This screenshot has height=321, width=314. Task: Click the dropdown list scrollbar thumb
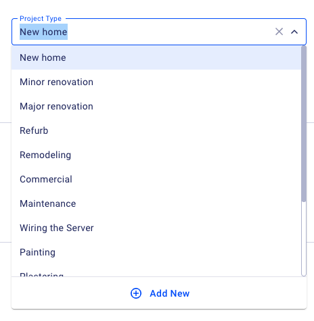[x=304, y=124]
